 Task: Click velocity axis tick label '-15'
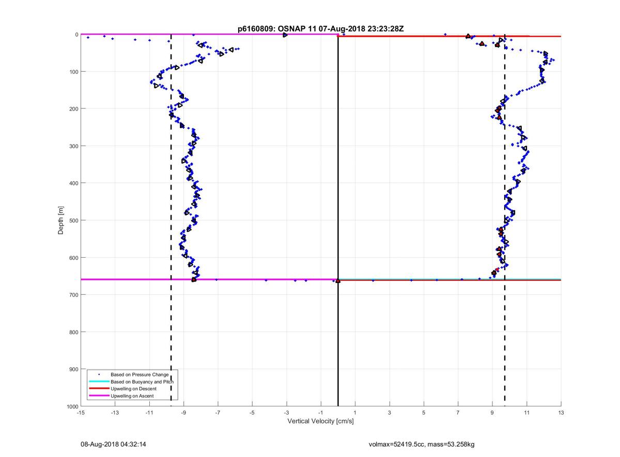point(81,413)
